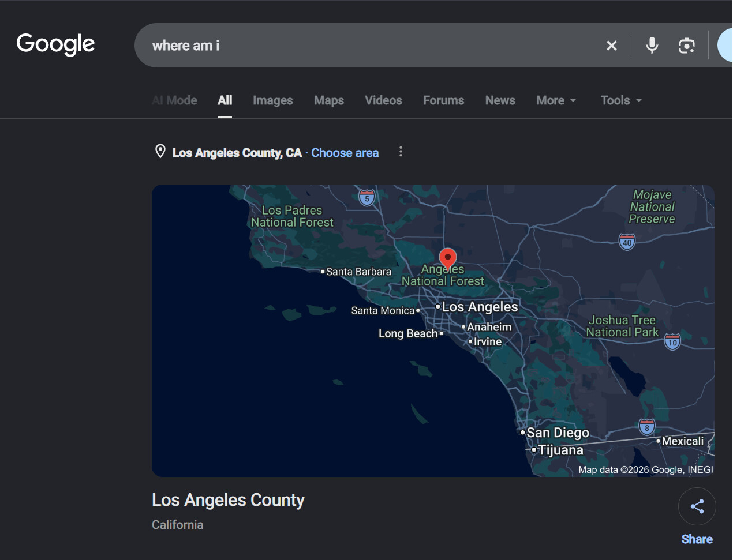This screenshot has height=560, width=733.
Task: Click the location marker icon beside Los Angeles County
Action: (x=160, y=152)
